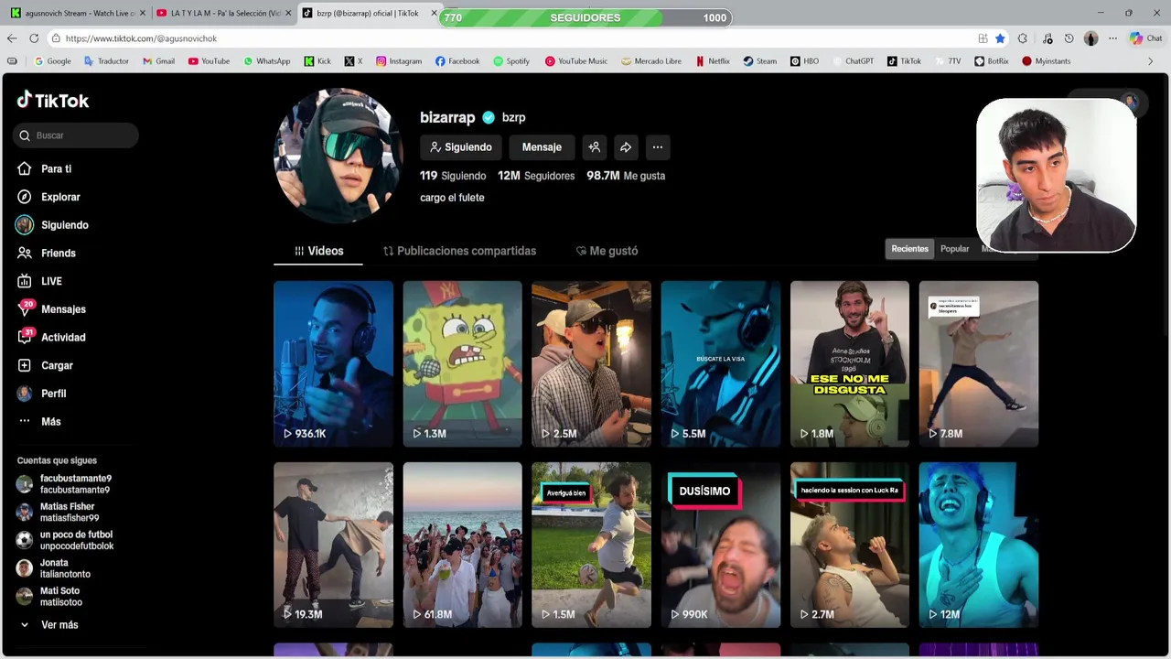
Task: Sort videos by Popular
Action: [x=954, y=249]
